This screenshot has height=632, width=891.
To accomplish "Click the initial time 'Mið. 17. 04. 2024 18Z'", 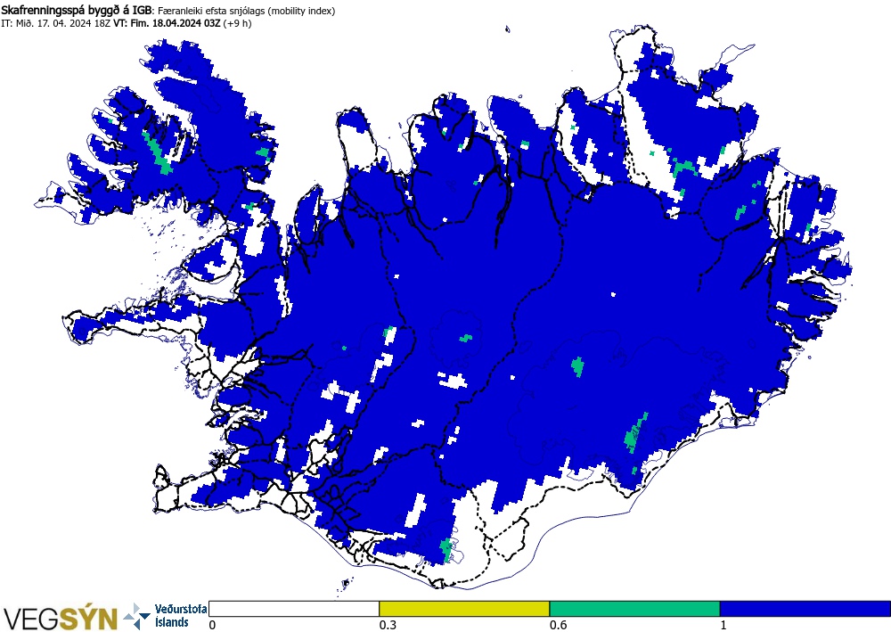I will (62, 23).
